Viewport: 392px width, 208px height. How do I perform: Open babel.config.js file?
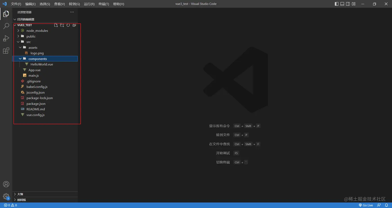click(45, 87)
